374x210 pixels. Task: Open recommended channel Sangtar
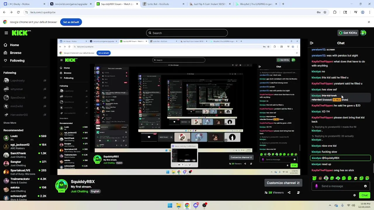click(x=25, y=163)
